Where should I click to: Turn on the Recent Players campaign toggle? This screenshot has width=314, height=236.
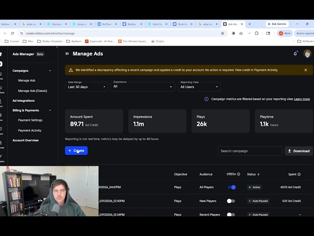coord(231,214)
